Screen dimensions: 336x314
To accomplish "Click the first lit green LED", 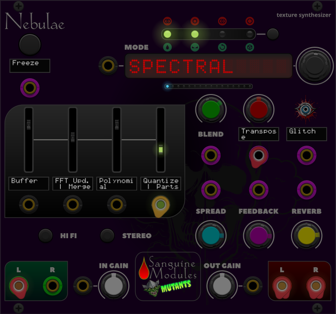I will 167,34.
